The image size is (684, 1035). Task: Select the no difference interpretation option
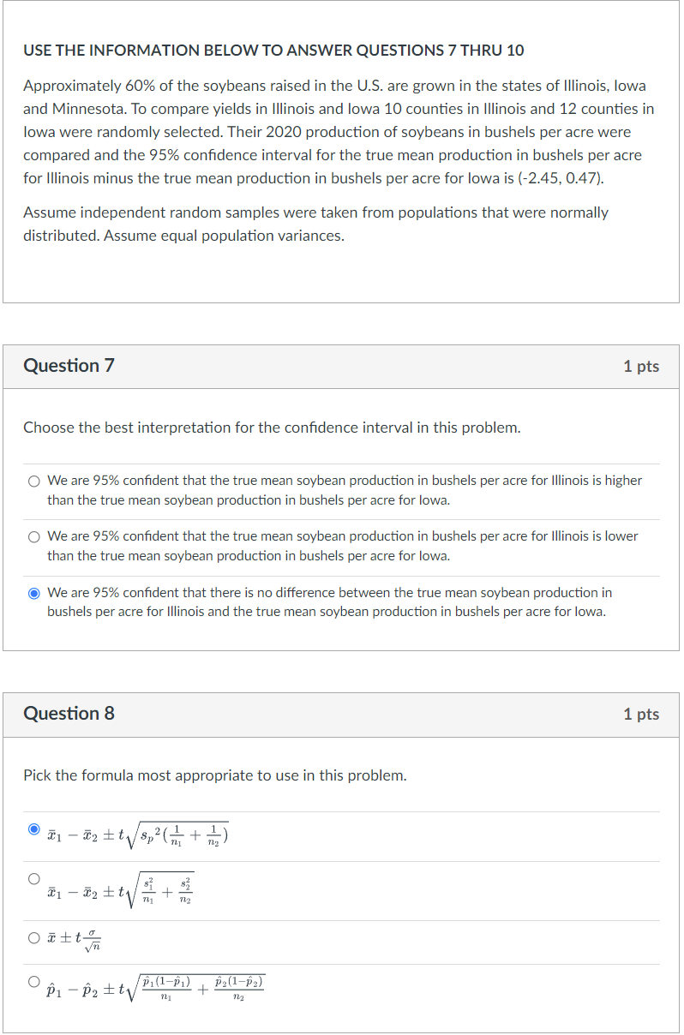33,592
